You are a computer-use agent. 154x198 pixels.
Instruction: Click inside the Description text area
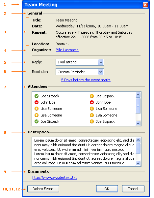(x=84, y=151)
